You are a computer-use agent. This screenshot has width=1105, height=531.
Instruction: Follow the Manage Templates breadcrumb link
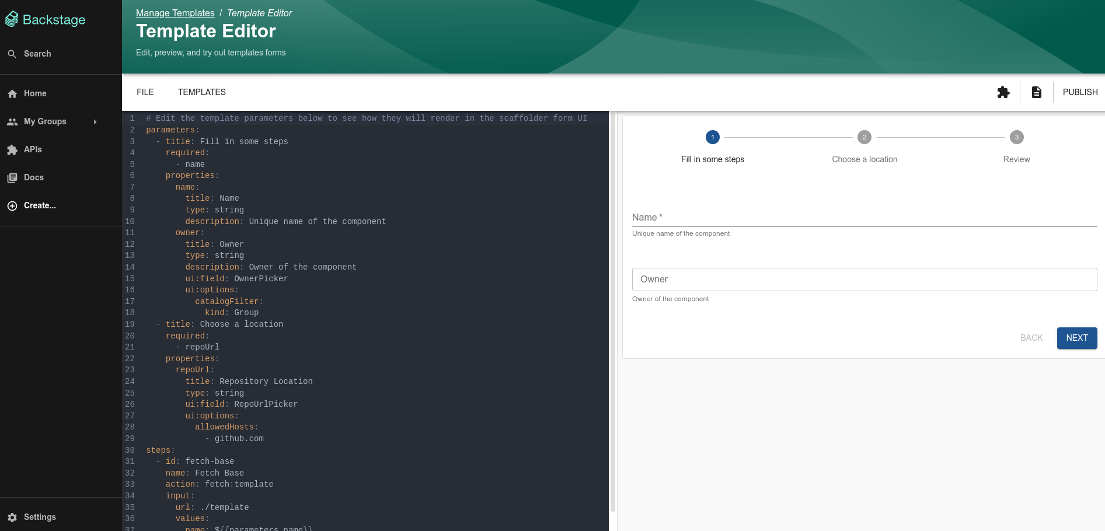[x=175, y=13]
